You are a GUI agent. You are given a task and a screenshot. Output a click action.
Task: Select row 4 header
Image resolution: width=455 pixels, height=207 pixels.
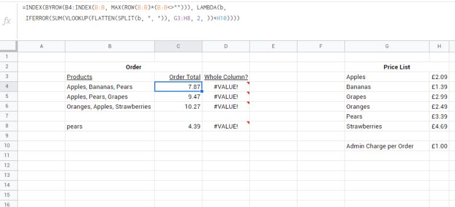(x=9, y=86)
